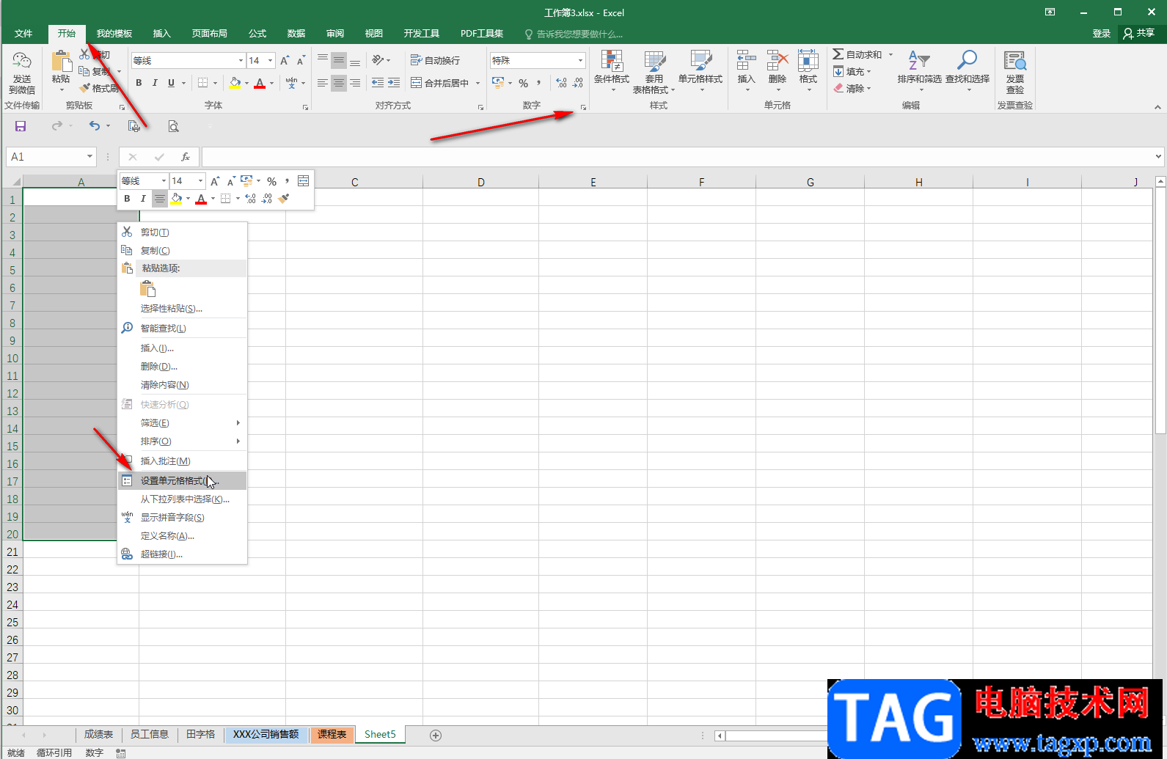Click the Paste clipboard icon in ribbon
The image size is (1167, 759).
pos(61,62)
